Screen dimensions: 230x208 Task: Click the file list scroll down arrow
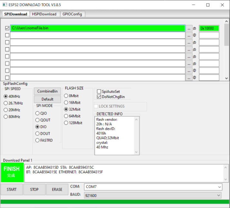(x=226, y=78)
